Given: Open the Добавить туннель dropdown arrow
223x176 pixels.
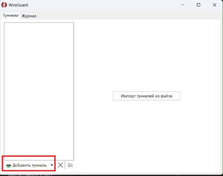Looking at the screenshot, I should point(52,165).
